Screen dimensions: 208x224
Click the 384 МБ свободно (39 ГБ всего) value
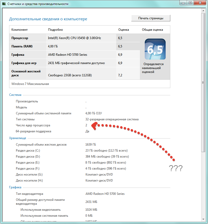107,157
